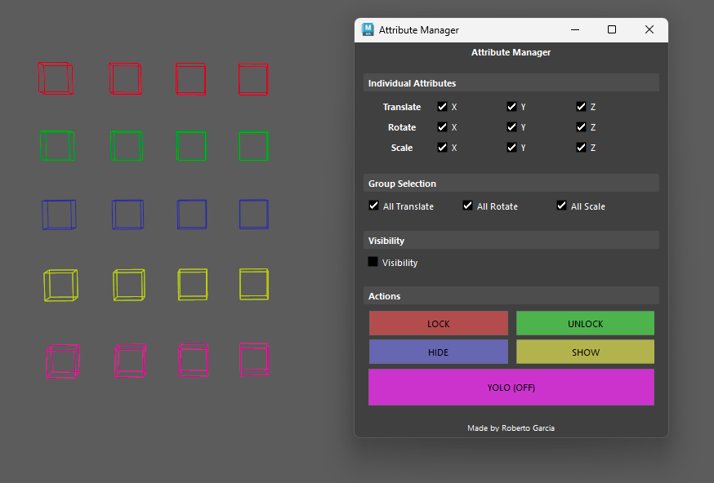Select the first red wireframe cube
Screen dimensions: 714x483
pos(56,78)
